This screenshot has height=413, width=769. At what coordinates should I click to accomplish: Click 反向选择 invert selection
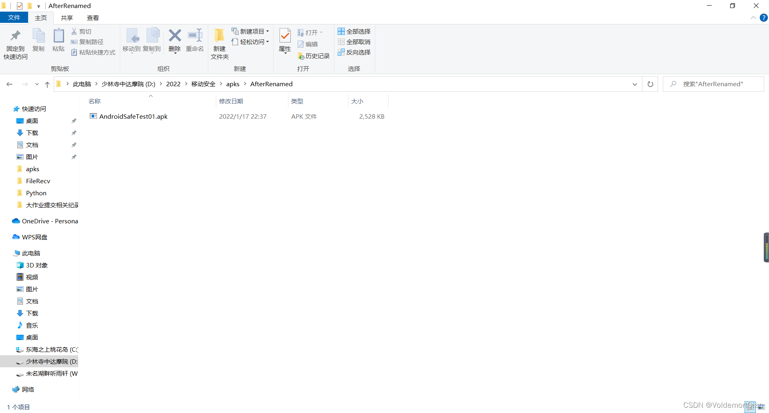[354, 52]
